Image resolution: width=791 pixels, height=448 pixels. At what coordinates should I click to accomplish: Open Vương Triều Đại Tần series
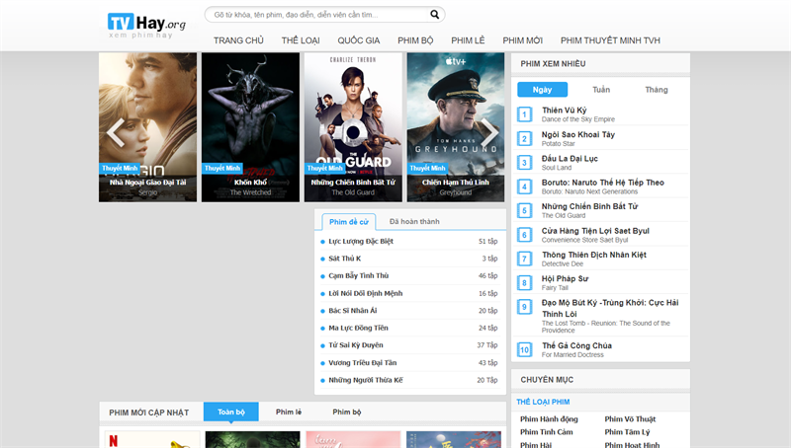(362, 362)
